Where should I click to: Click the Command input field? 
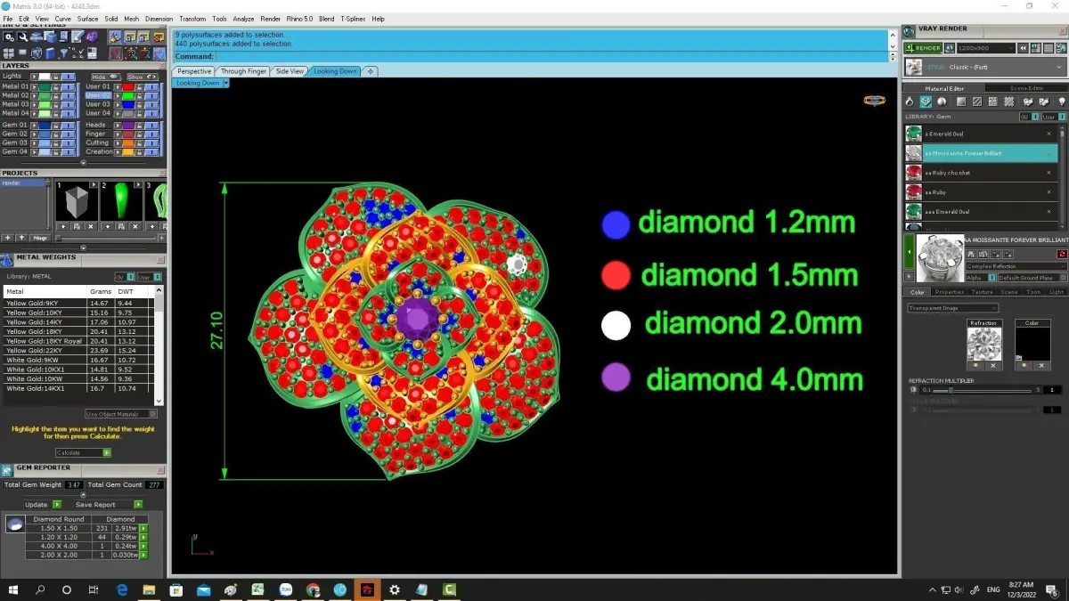coord(552,56)
